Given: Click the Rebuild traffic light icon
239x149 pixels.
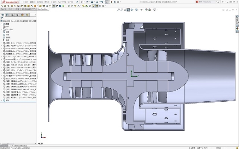Looking at the screenshot, I should (x=112, y=2).
